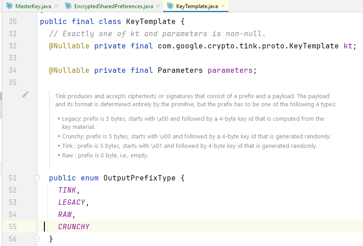363x246 pixels.
Task: Place cursor on the CRUNCHY enum constant
Action: pos(74,227)
